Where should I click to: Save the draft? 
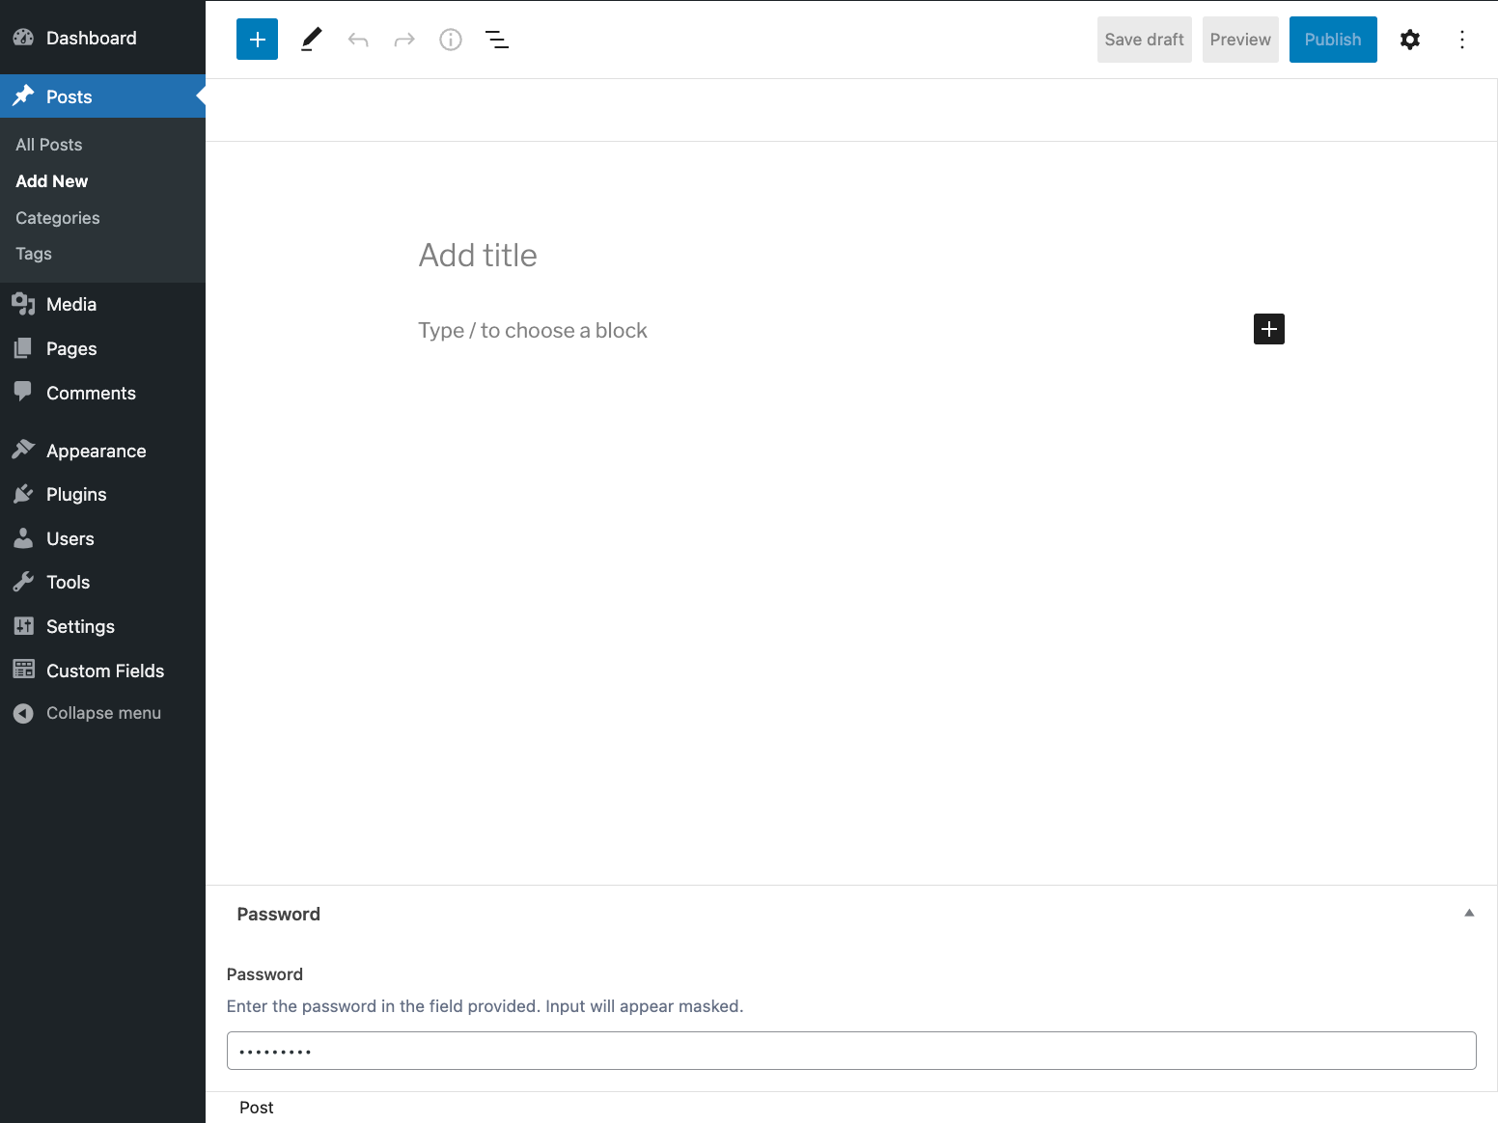1145,39
